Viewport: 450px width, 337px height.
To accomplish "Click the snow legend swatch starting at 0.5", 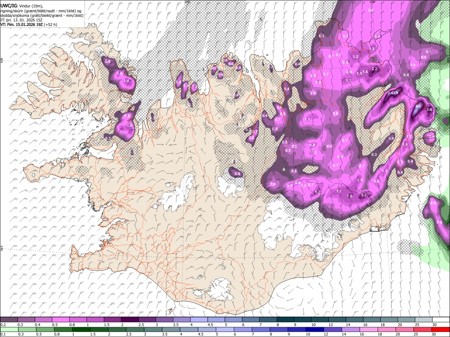I will [x=61, y=319].
